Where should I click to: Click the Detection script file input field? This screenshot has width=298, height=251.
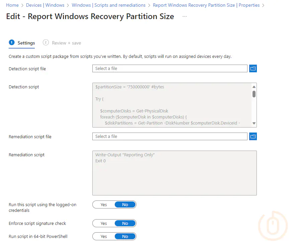point(170,69)
